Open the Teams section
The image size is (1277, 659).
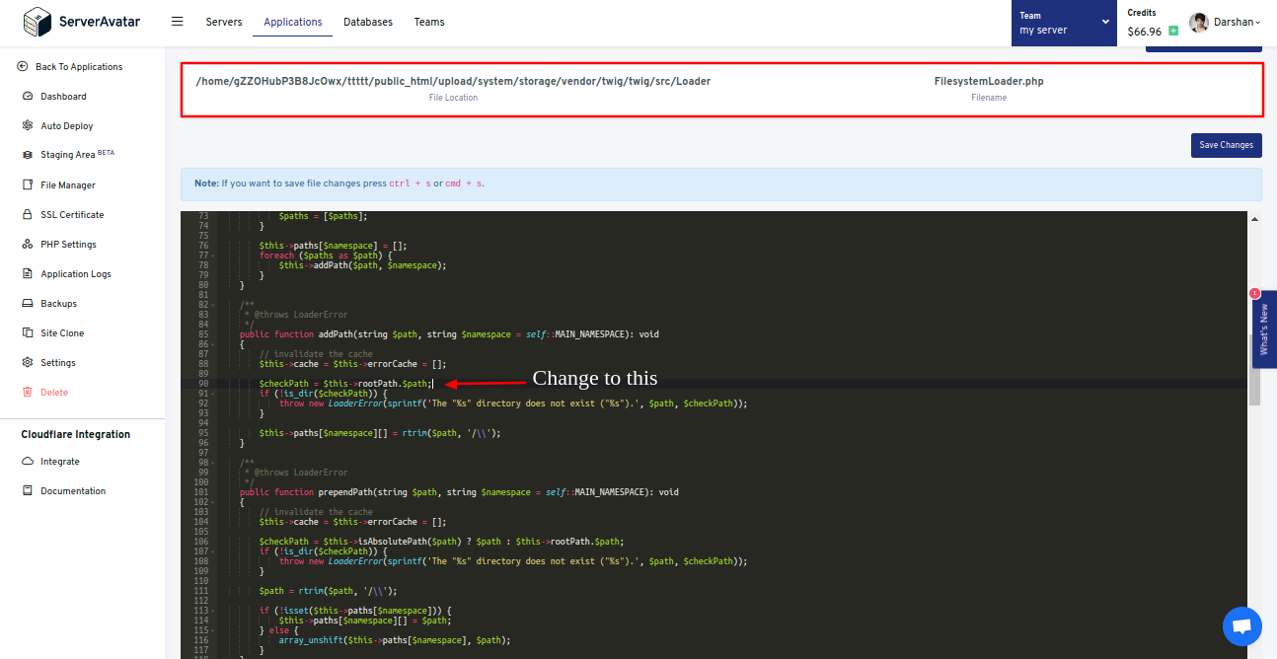click(428, 21)
